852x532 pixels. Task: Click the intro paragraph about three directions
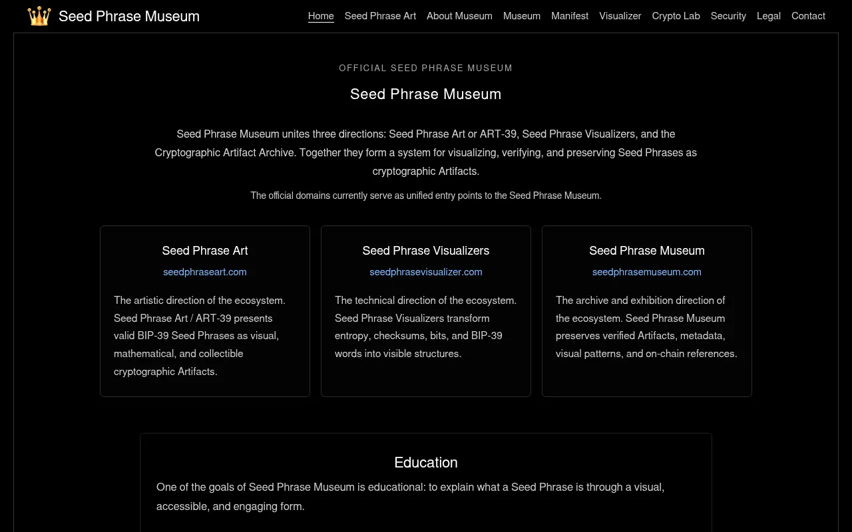[426, 152]
